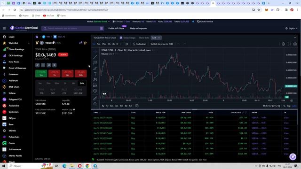Add TOGE to watchlist star
This screenshot has width=301, height=169.
(85, 43)
